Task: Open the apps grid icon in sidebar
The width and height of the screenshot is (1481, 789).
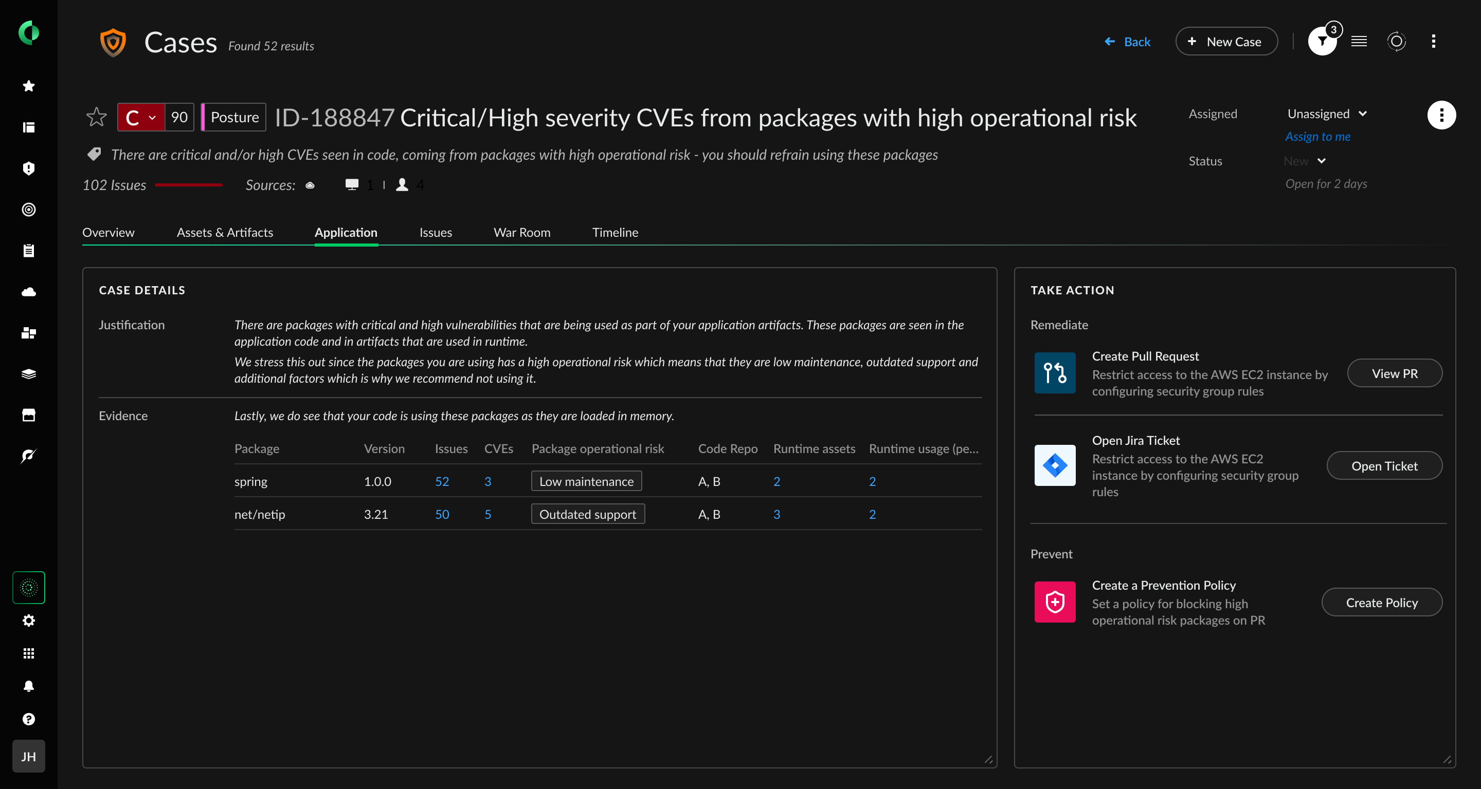Action: click(x=29, y=653)
